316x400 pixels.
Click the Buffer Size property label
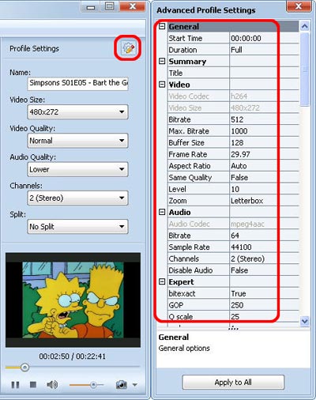click(x=186, y=142)
